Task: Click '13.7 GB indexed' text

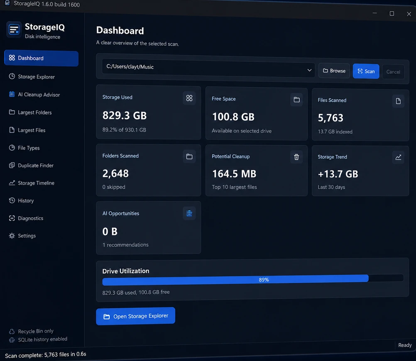Action: [335, 132]
